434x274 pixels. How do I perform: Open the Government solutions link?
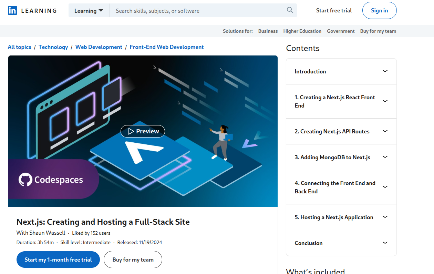pos(341,31)
